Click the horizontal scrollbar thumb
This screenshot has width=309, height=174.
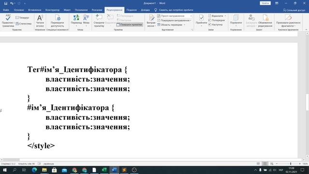click(x=12, y=160)
